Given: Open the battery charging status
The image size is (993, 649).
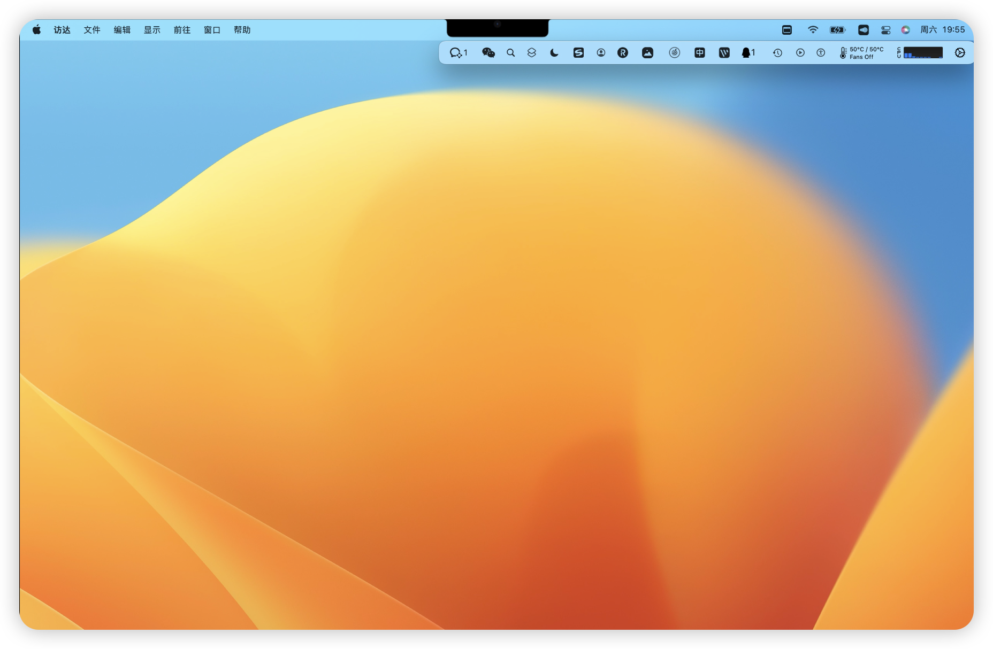Looking at the screenshot, I should 837,30.
